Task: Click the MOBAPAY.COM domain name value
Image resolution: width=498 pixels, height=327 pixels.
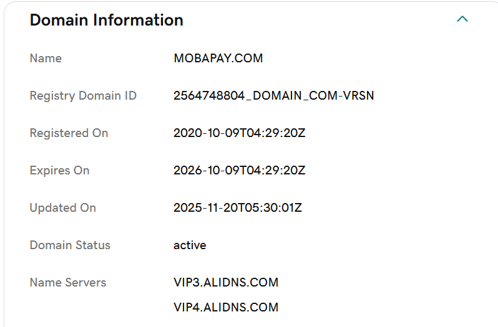Action: (x=218, y=59)
